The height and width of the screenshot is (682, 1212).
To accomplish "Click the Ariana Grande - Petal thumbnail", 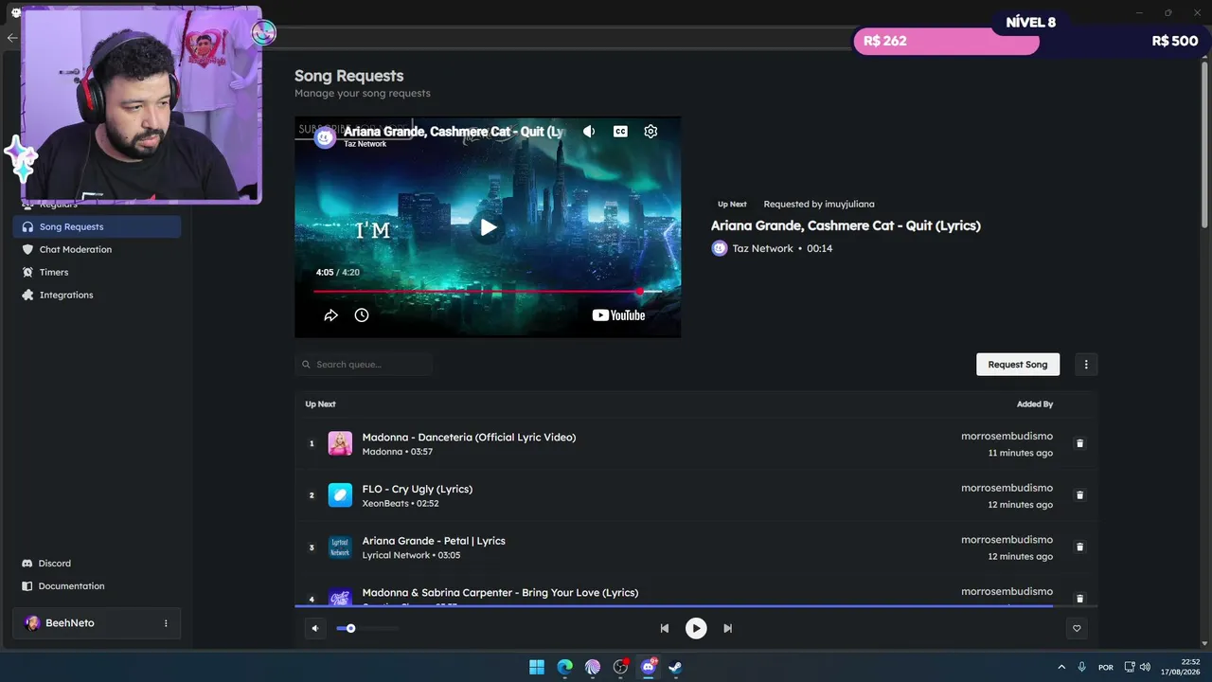I will (x=340, y=547).
